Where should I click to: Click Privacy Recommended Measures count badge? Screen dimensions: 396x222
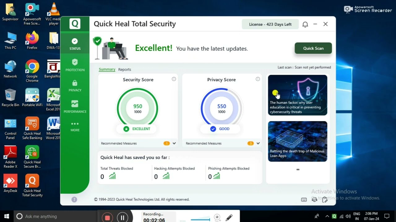pyautogui.click(x=250, y=143)
